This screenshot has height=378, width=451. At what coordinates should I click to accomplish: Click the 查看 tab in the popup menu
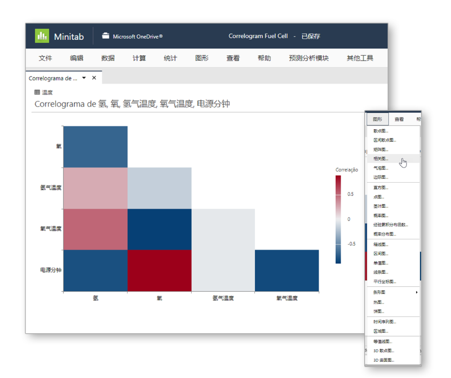coord(399,119)
